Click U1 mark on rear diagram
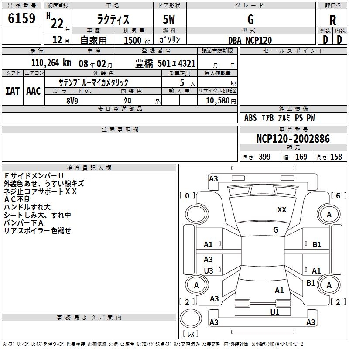 [275, 312]
